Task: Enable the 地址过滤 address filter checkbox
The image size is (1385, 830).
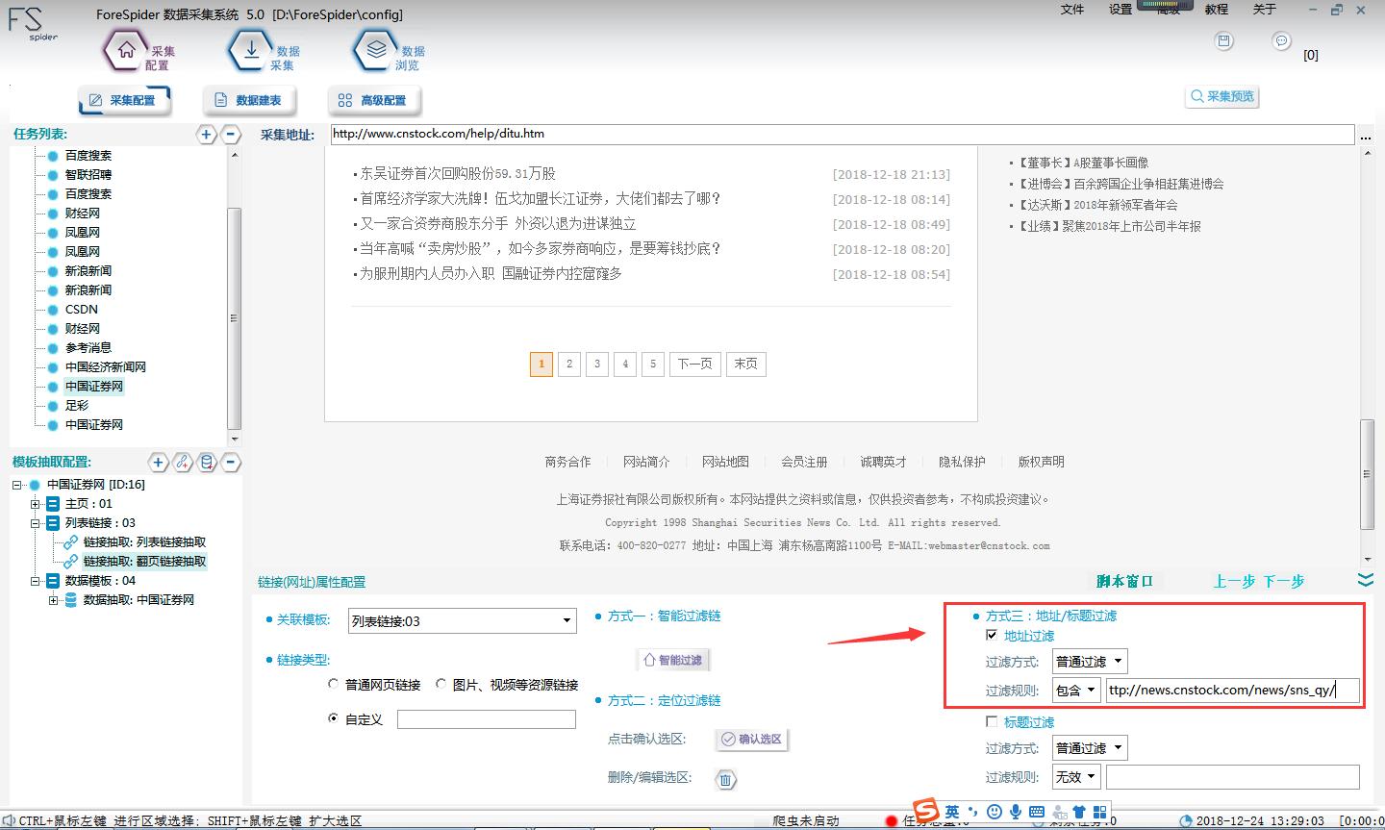Action: [991, 635]
